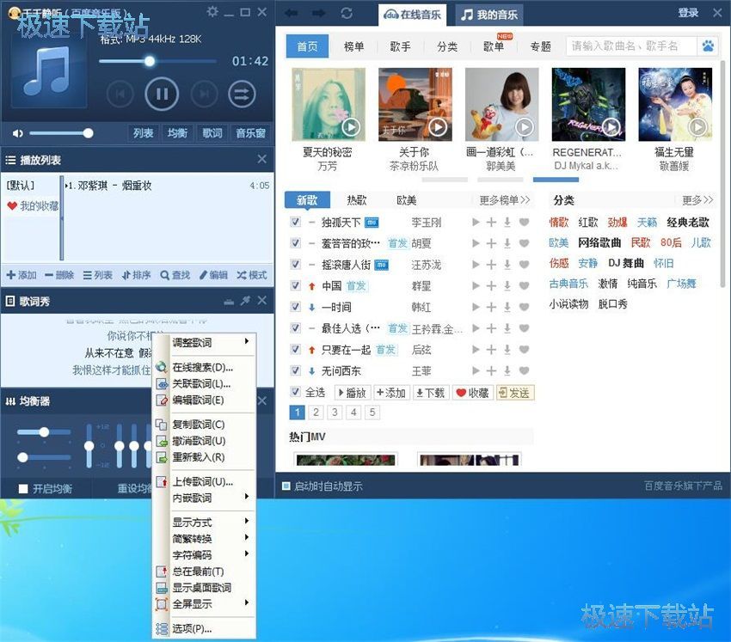The height and width of the screenshot is (642, 731).
Task: Open 更多 in the 分类 section
Action: coord(697,200)
